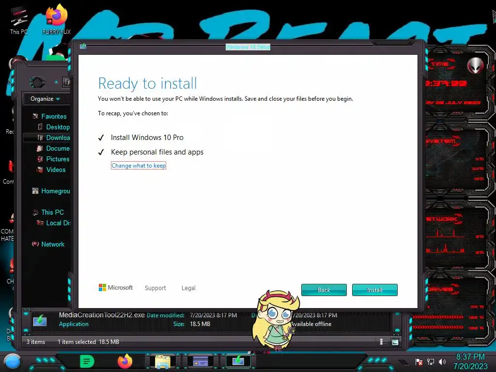Select Documents in the Explorer sidebar
Viewport: 496px width, 372px height.
(x=58, y=148)
